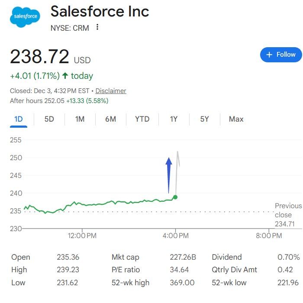
Task: Click the Mkt cap value 227.26B
Action: [x=183, y=257]
